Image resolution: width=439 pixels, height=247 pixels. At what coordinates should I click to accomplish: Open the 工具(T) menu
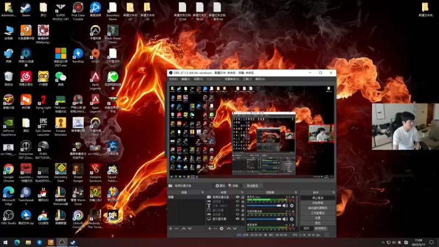coord(247,79)
